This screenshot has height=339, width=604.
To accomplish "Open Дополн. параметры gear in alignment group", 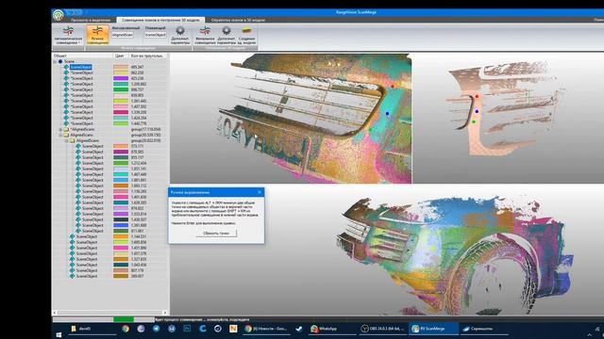I will pyautogui.click(x=180, y=35).
